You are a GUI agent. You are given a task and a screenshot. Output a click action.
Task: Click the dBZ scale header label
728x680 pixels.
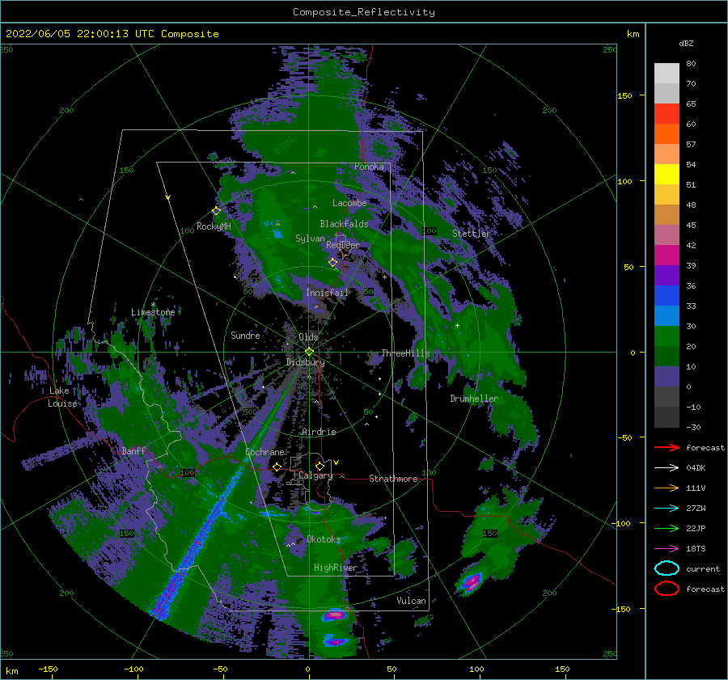(686, 43)
